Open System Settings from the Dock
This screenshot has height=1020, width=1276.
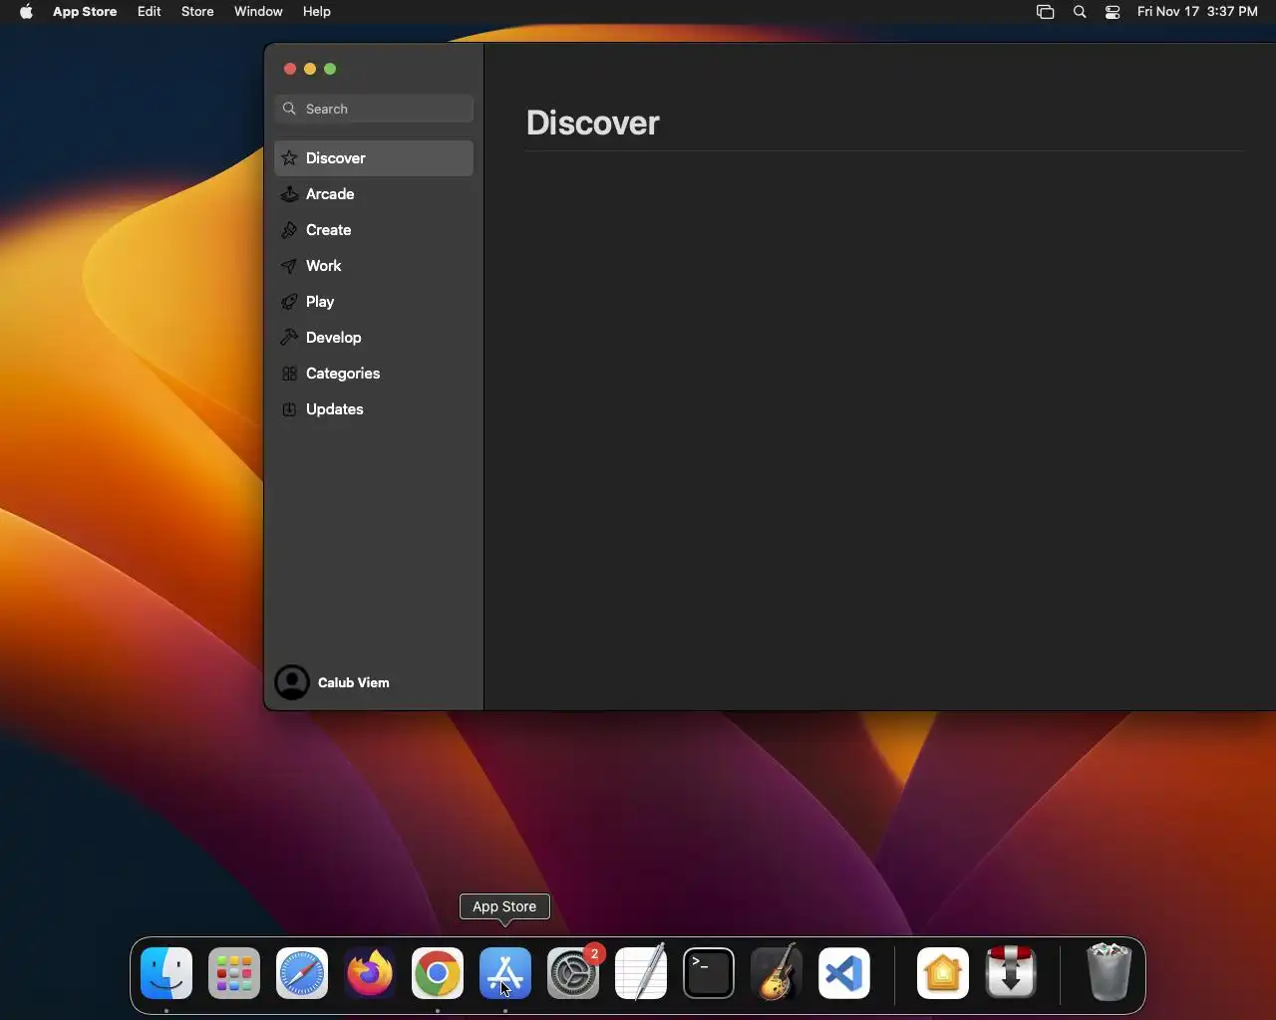tap(573, 973)
